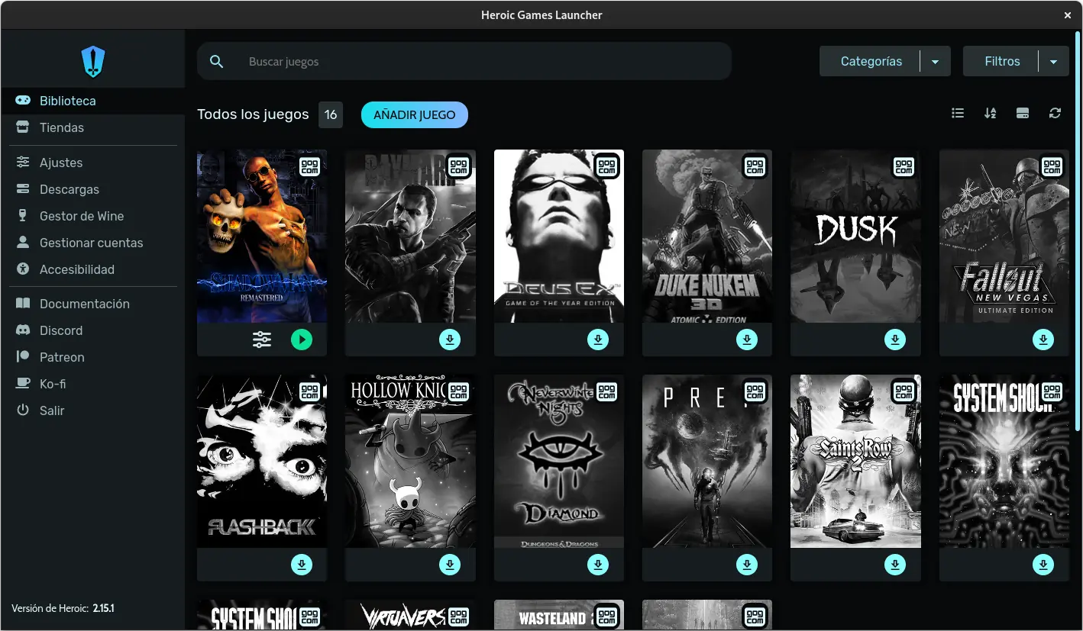Click the Heroic version number 2.15.1
Image resolution: width=1083 pixels, height=631 pixels.
click(x=104, y=608)
